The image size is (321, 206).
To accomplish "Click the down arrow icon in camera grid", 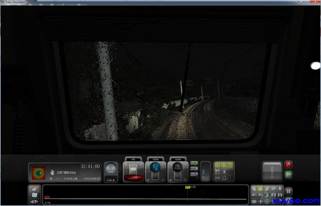I will point(280,188).
